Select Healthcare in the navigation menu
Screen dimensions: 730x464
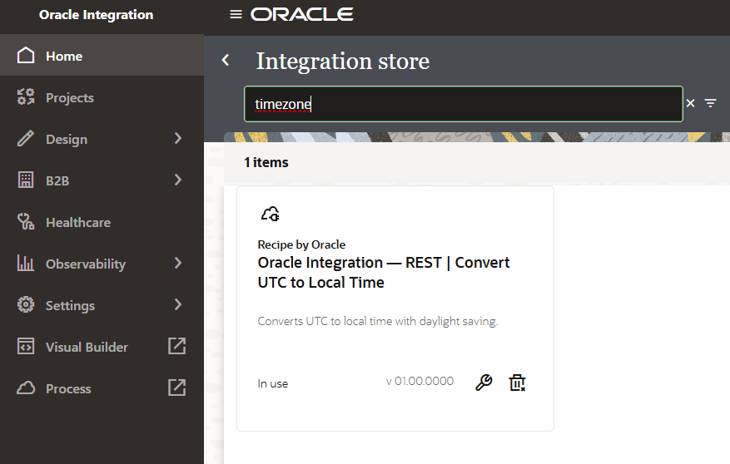pyautogui.click(x=78, y=223)
